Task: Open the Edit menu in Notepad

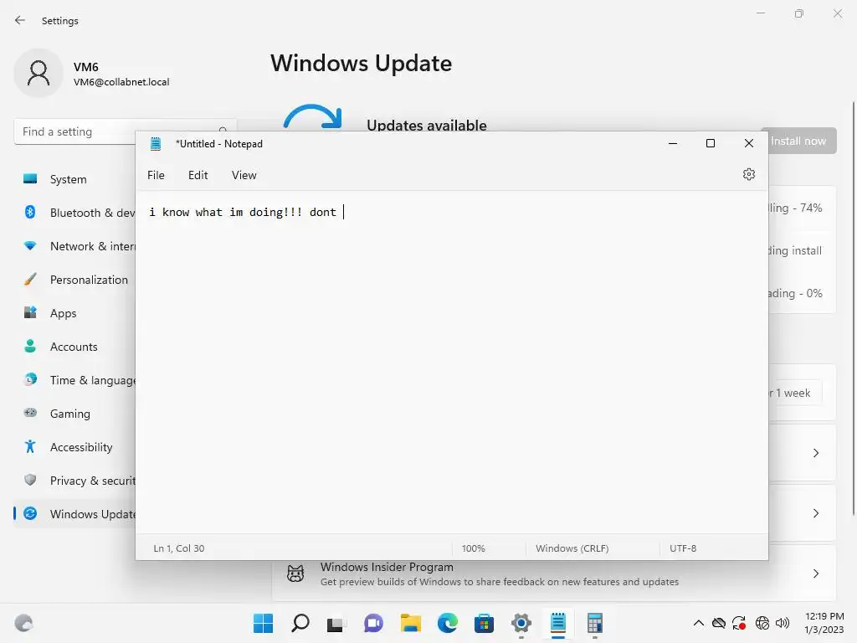Action: point(198,175)
